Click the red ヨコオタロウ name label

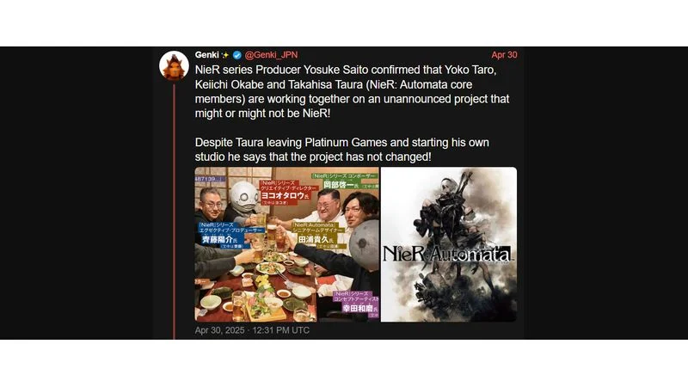pos(286,193)
